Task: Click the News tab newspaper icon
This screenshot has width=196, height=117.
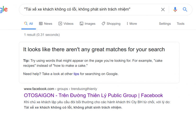Action: pos(41,23)
